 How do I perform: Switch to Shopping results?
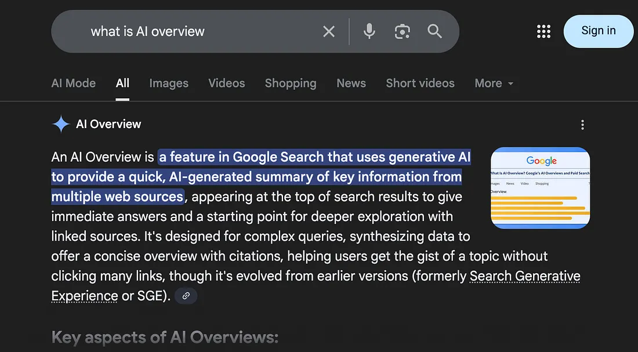291,83
